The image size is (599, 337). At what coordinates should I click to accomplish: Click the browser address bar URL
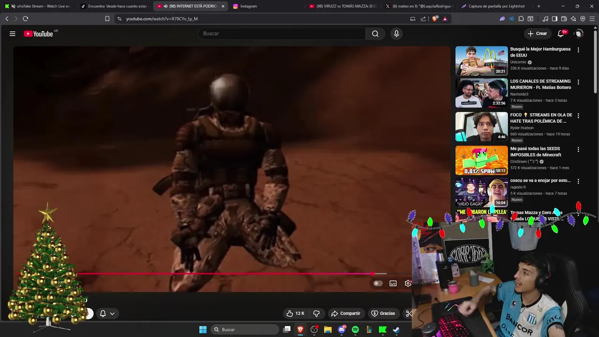point(162,19)
